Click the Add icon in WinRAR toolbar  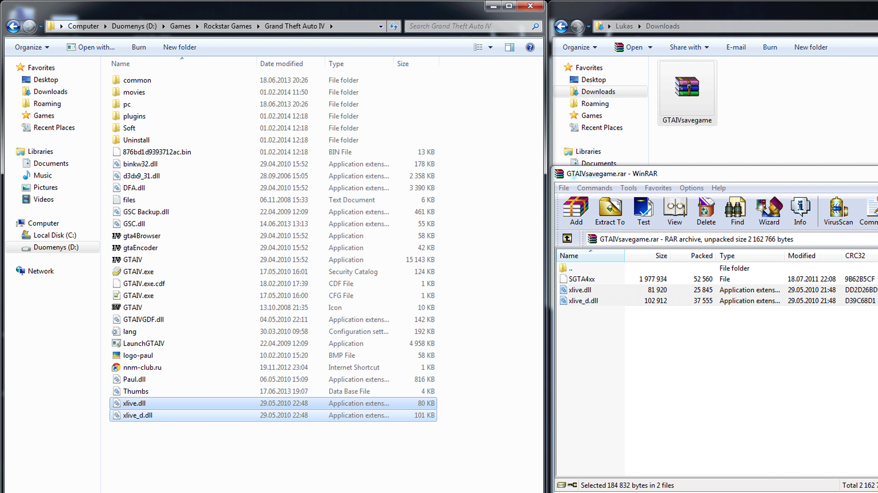coord(576,211)
